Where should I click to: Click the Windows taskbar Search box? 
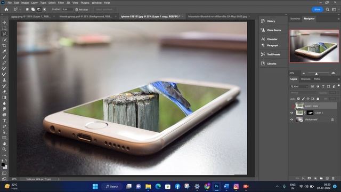[x=112, y=187]
